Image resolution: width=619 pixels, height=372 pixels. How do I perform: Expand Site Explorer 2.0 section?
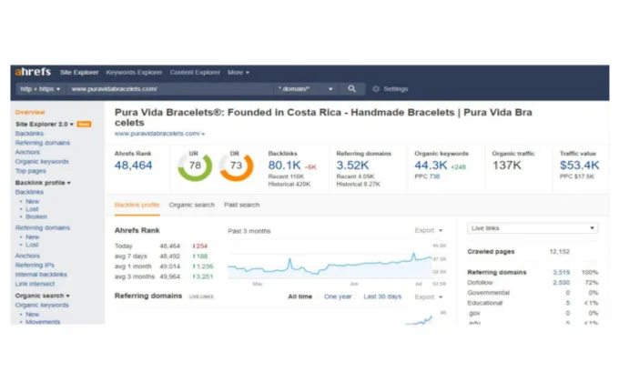click(45, 124)
